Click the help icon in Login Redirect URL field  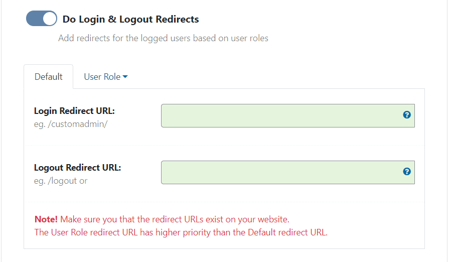pos(407,115)
